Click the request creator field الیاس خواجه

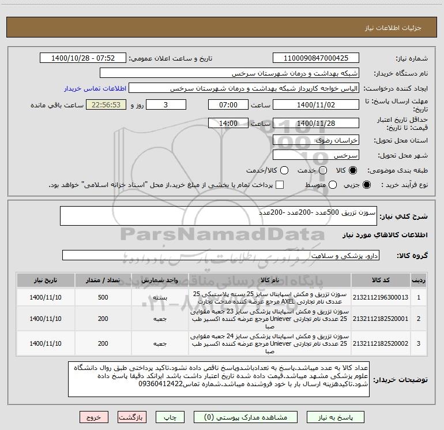(244, 88)
